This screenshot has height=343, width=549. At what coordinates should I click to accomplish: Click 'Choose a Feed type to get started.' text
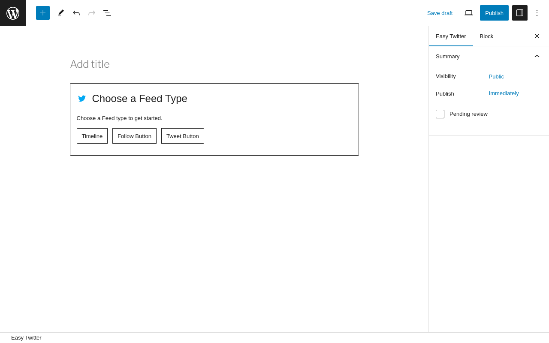(120, 118)
